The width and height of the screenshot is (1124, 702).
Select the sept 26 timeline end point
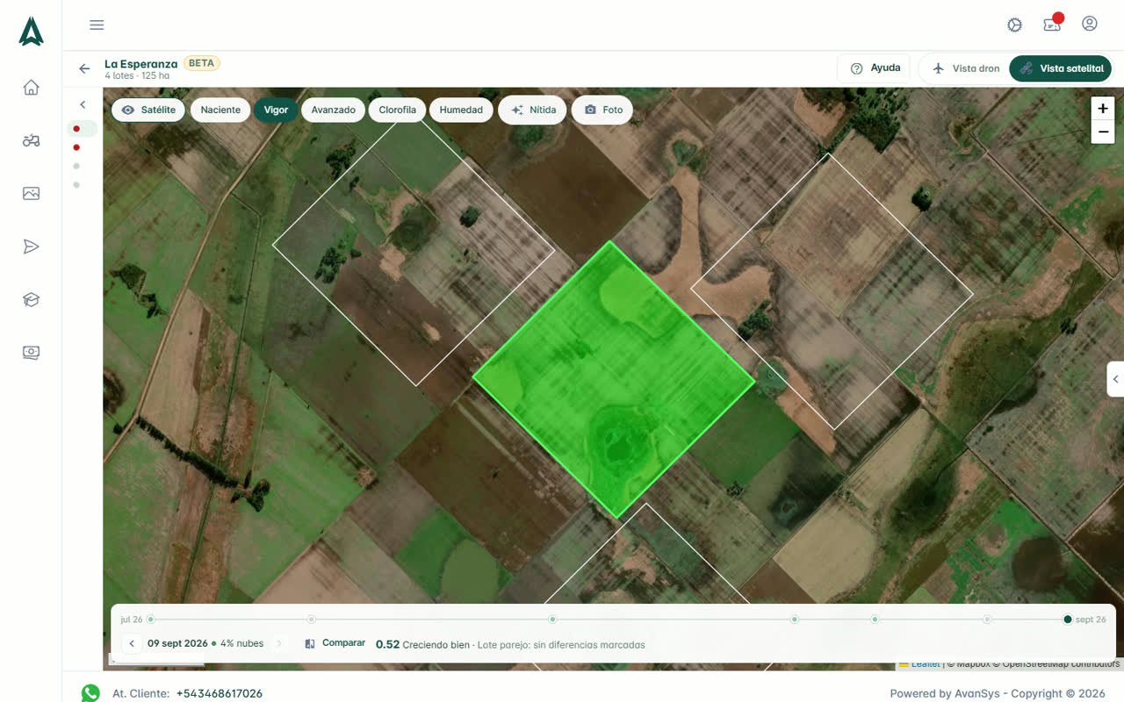[x=1068, y=620]
